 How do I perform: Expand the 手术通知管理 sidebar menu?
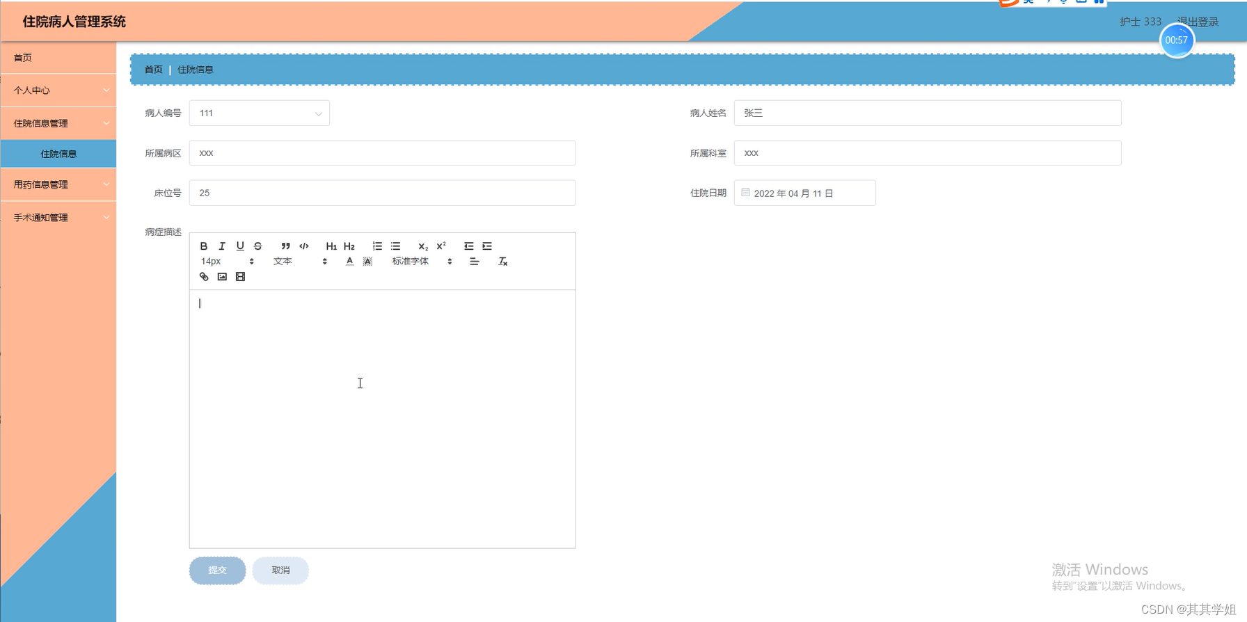coord(58,218)
